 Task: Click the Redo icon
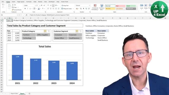pyautogui.click(x=3, y=7)
